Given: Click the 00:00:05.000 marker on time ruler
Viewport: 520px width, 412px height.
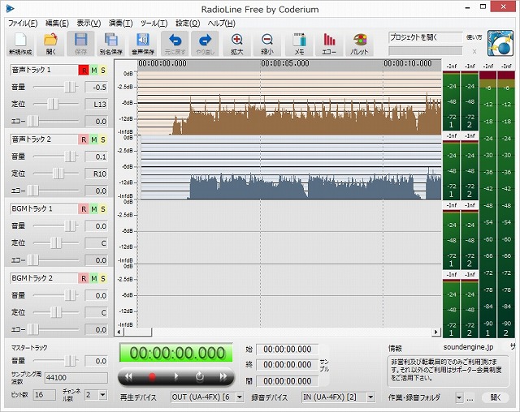Looking at the screenshot, I should tap(285, 63).
